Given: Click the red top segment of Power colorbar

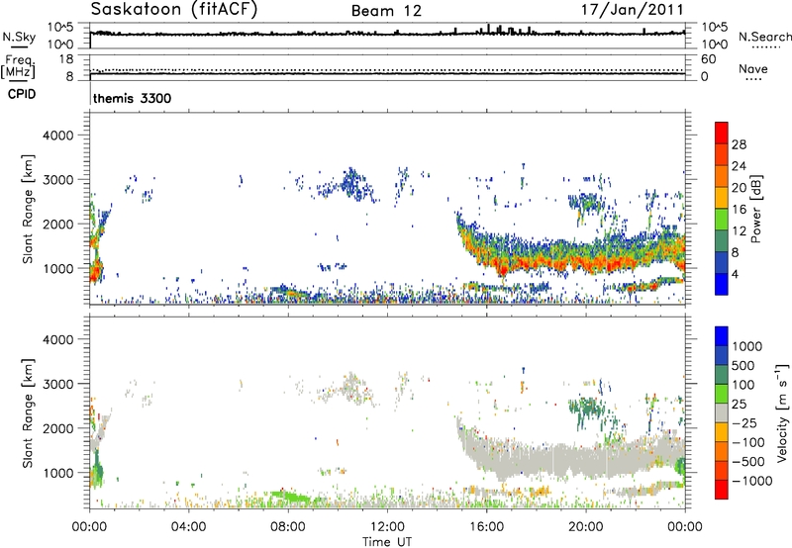Looking at the screenshot, I should [x=722, y=131].
